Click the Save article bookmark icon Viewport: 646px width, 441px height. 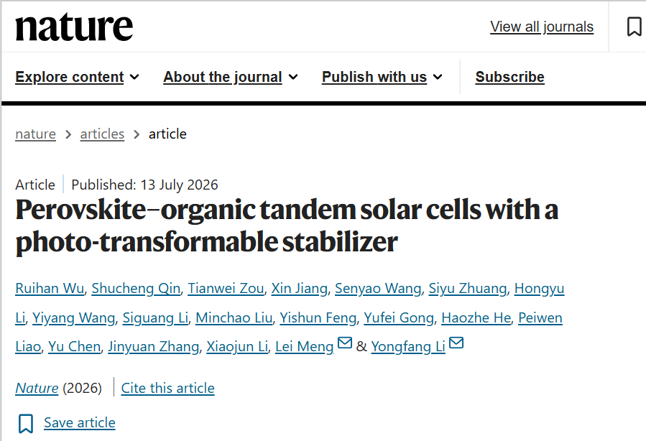pos(26,423)
